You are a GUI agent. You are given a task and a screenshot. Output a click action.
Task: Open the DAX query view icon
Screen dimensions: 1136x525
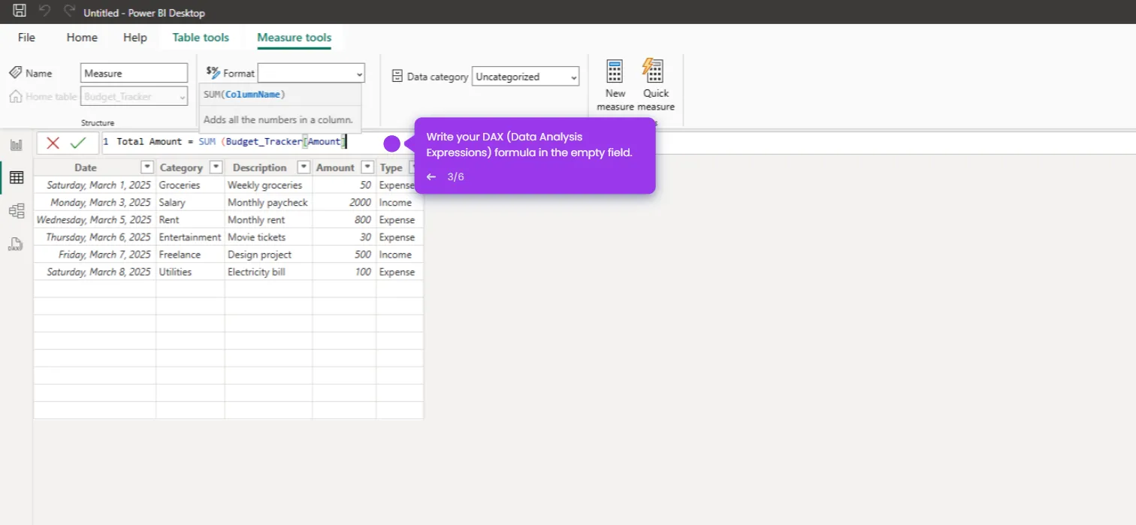(16, 244)
